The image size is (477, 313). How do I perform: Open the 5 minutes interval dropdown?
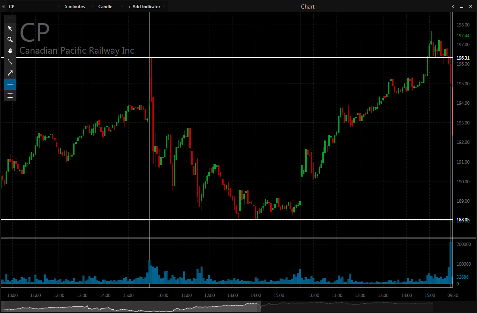click(79, 7)
